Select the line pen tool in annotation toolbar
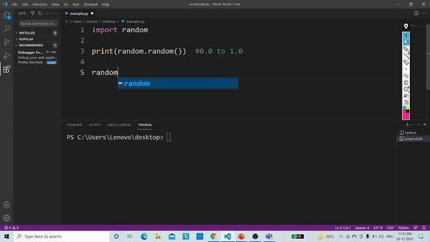This screenshot has width=430, height=242. (x=406, y=56)
